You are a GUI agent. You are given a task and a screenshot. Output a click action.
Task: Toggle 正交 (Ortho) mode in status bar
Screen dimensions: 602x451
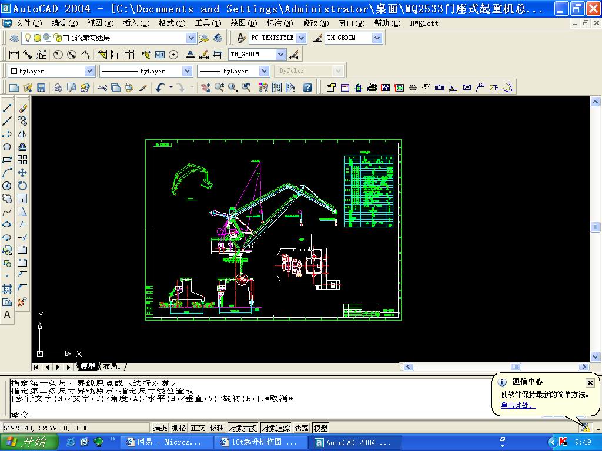[x=198, y=428]
